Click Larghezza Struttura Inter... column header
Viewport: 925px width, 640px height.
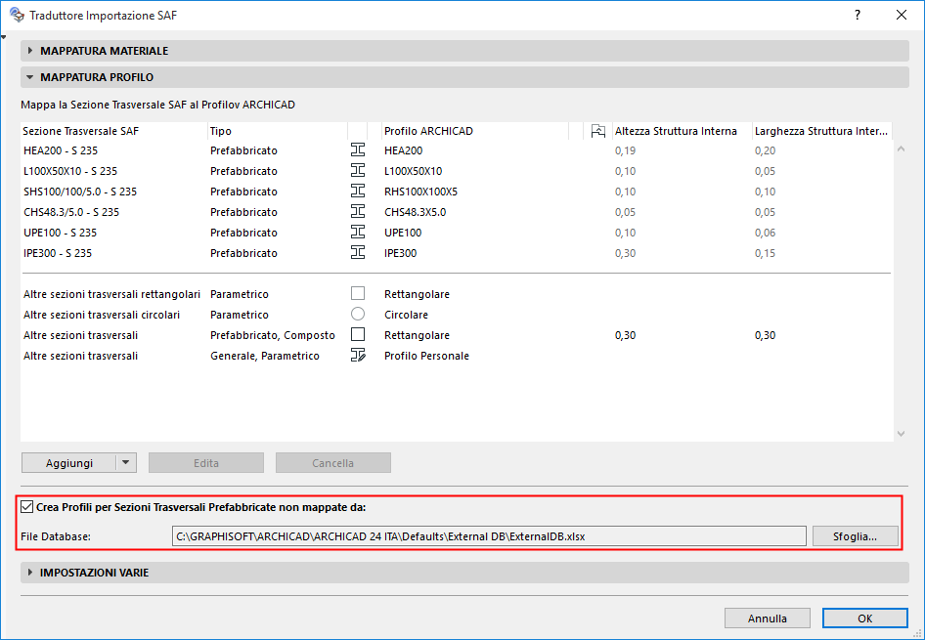[821, 131]
